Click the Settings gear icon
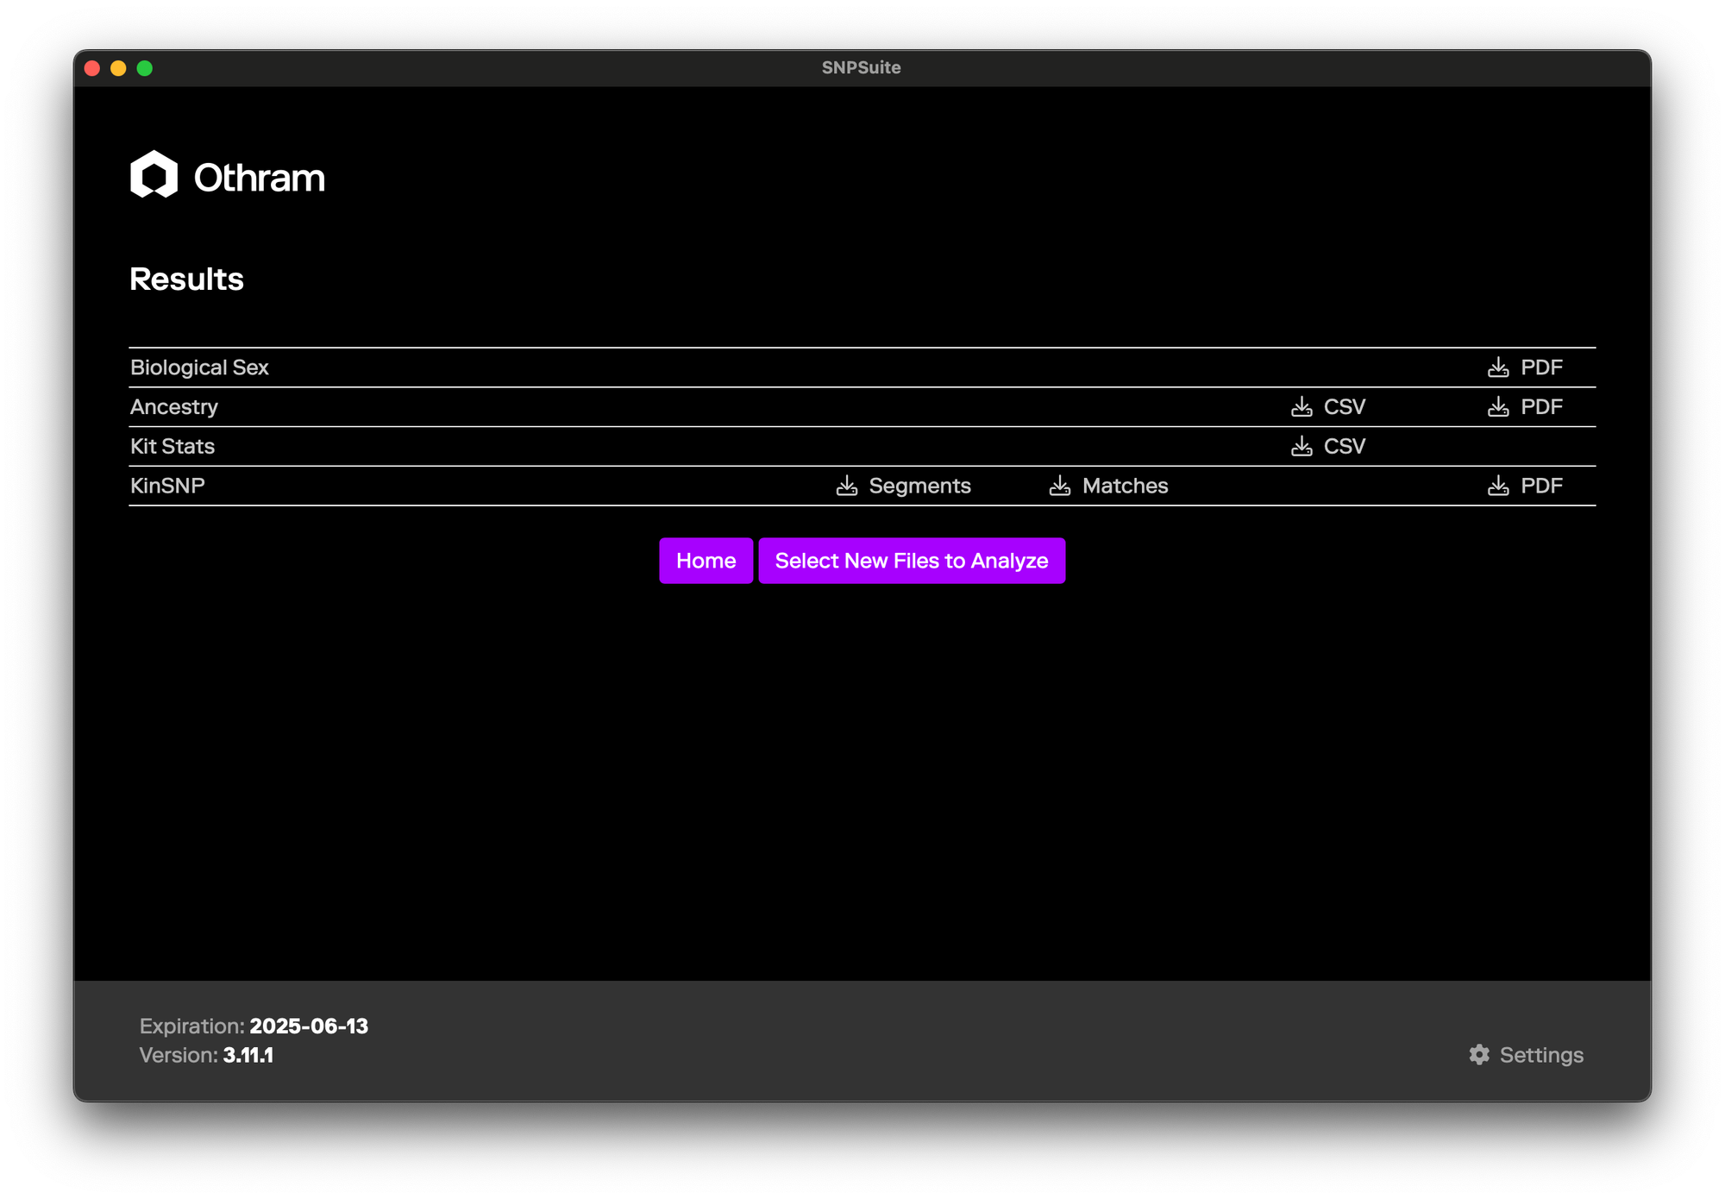Viewport: 1725px width, 1199px height. pos(1479,1054)
